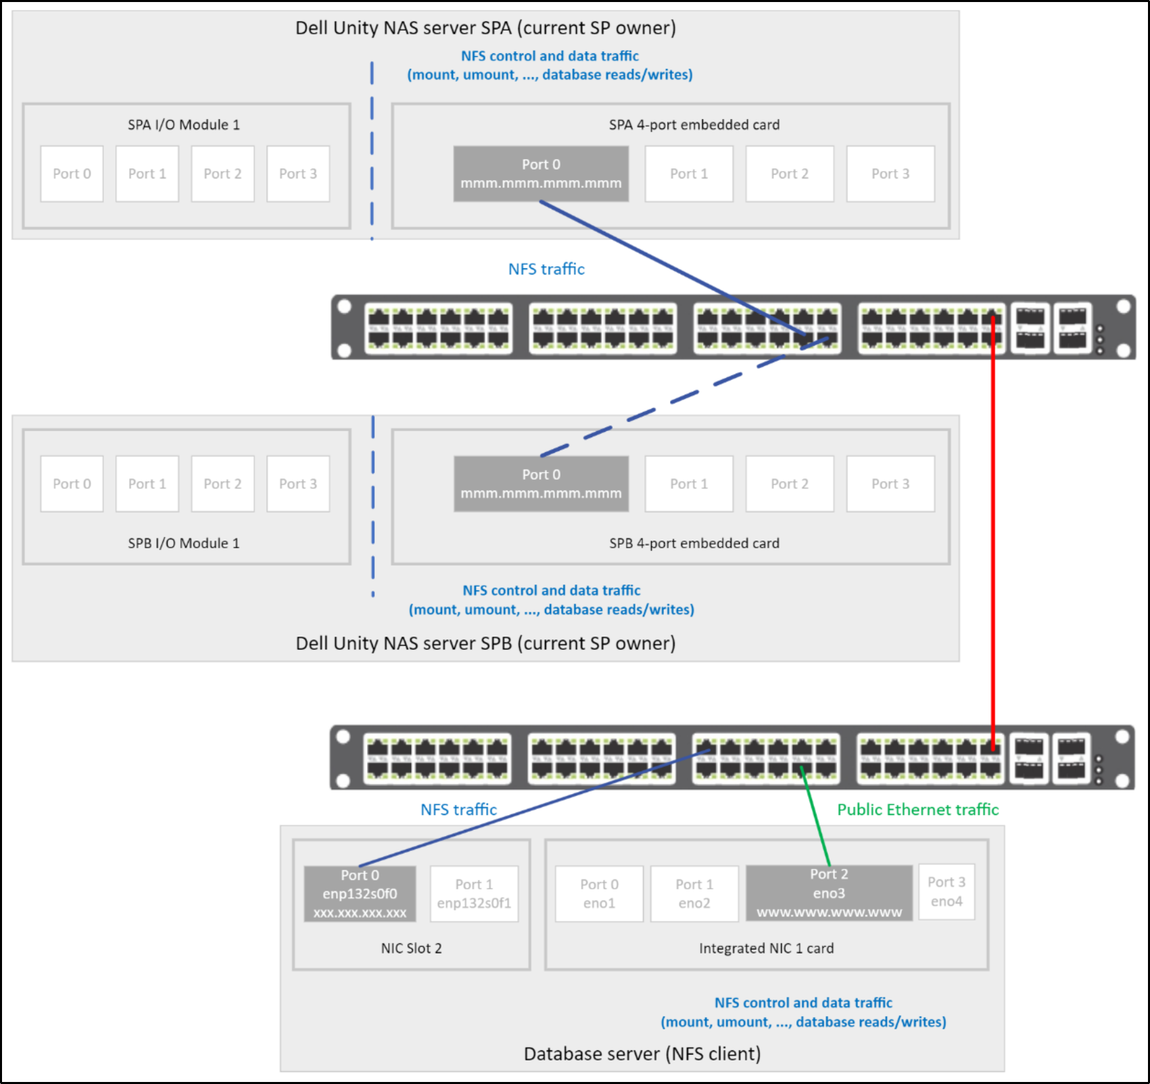1150x1084 pixels.
Task: Select Port 0 eno1 on Integrated NIC
Action: [x=599, y=894]
